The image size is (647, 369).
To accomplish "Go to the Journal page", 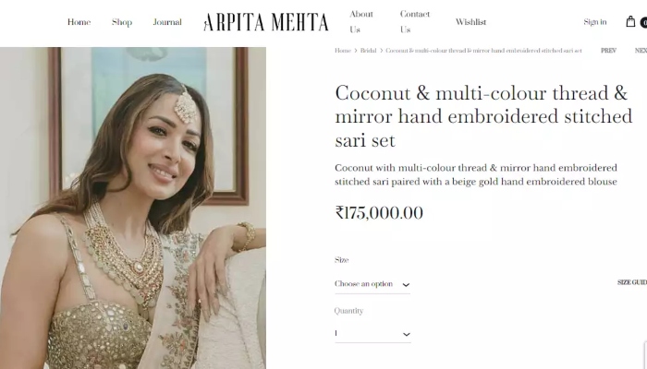I will tap(167, 22).
